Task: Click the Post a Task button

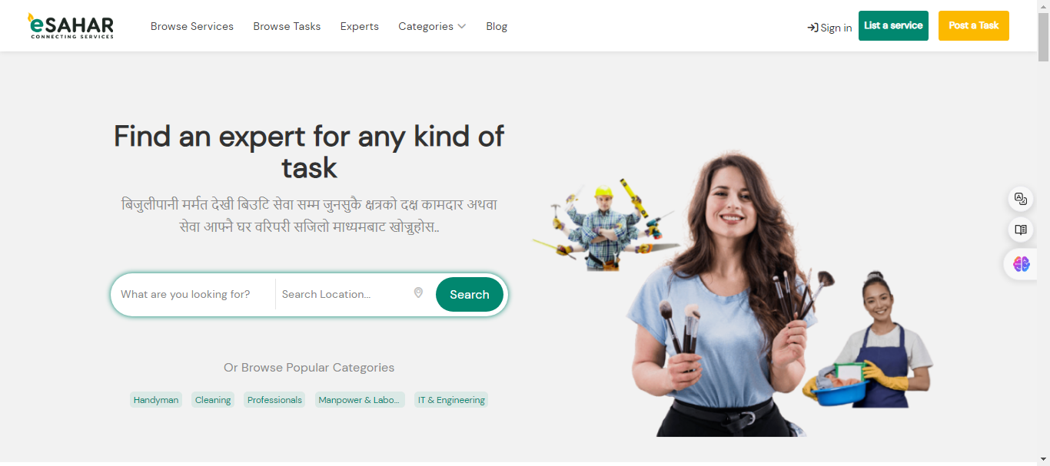Action: (x=973, y=25)
